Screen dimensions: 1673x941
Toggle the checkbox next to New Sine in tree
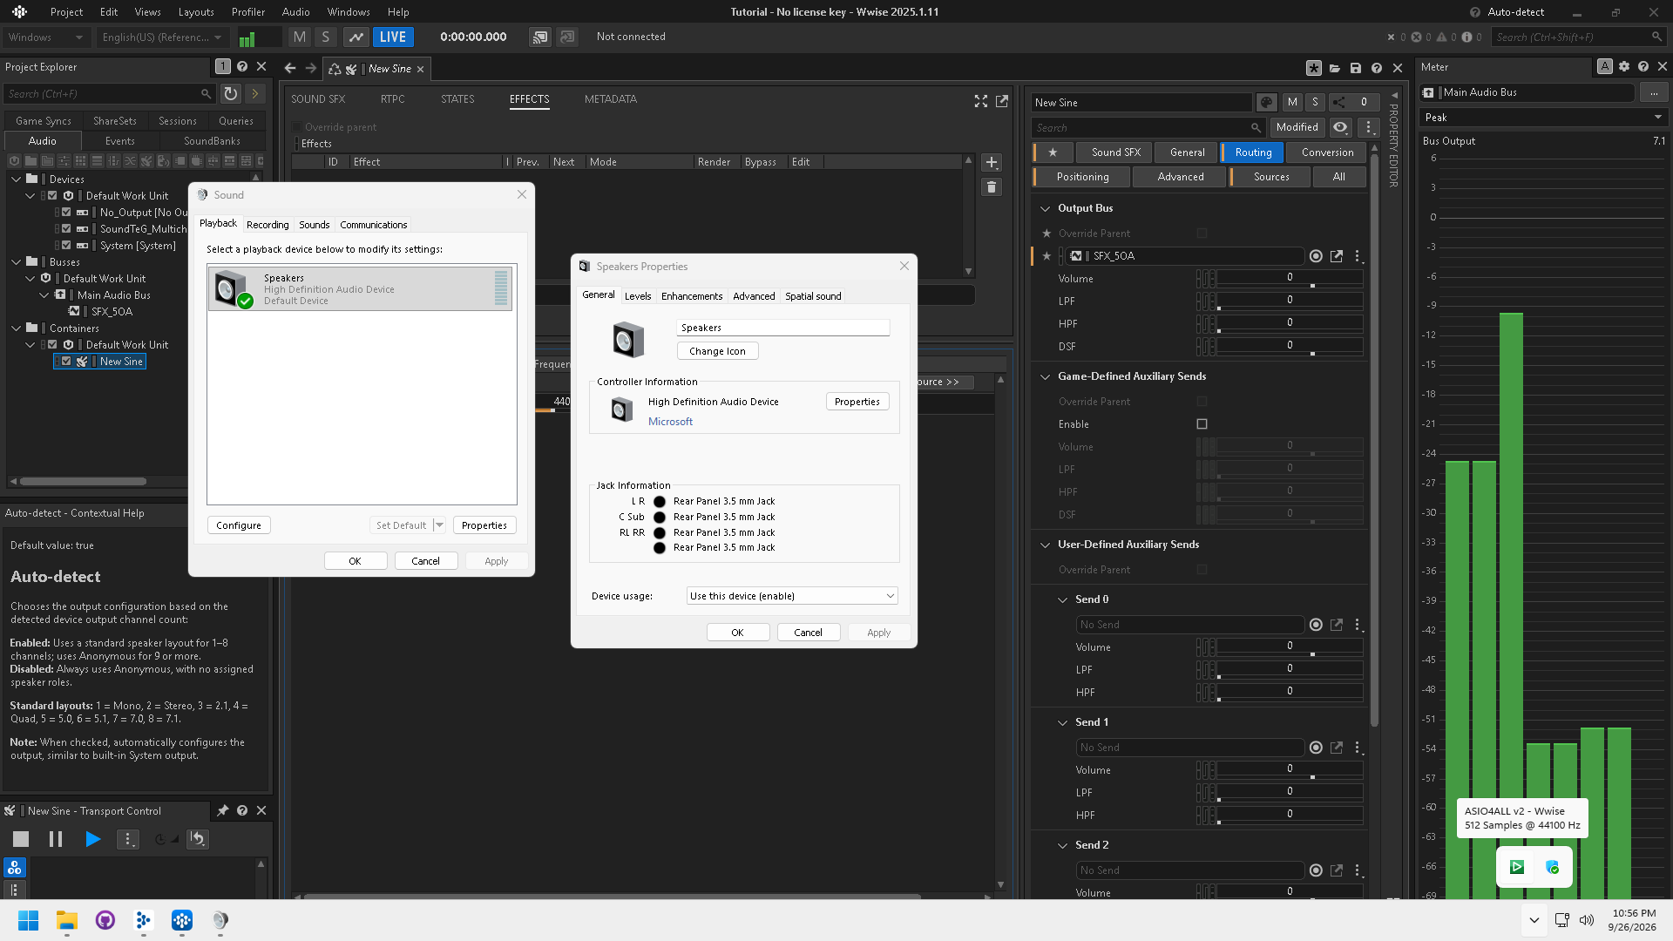[66, 362]
